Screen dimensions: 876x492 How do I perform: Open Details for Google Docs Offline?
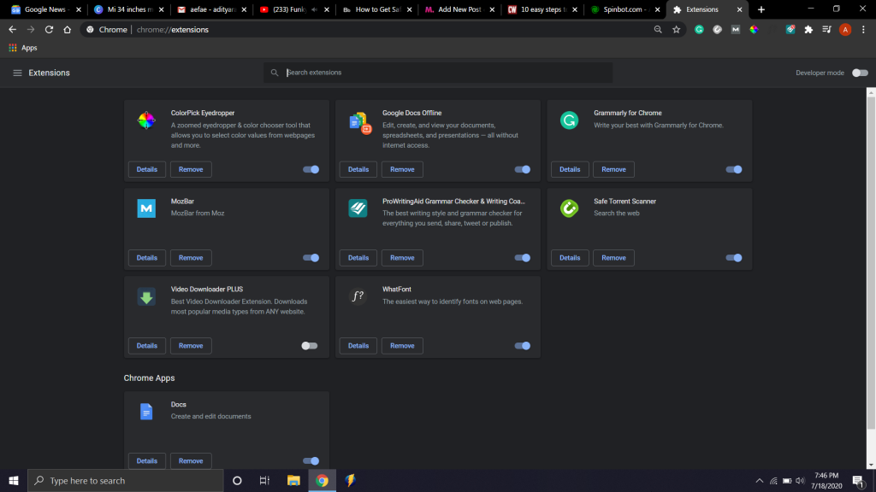tap(358, 170)
